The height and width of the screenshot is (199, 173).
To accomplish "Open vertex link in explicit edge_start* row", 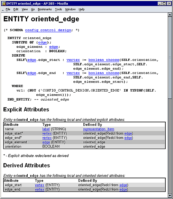I will (47, 133).
